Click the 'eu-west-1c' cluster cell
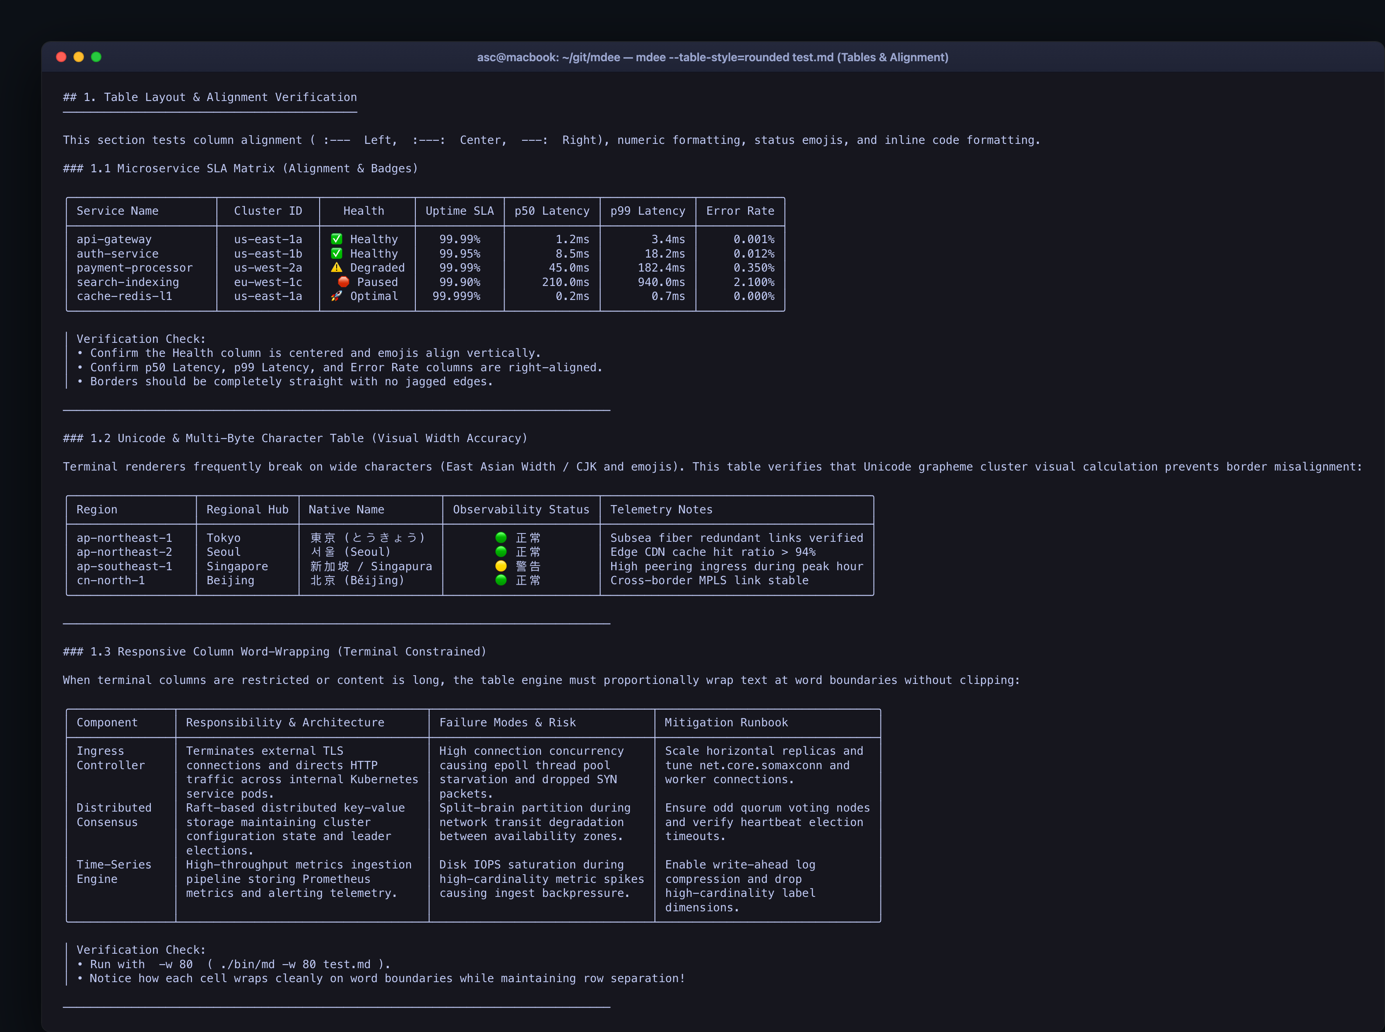This screenshot has height=1032, width=1385. tap(268, 282)
